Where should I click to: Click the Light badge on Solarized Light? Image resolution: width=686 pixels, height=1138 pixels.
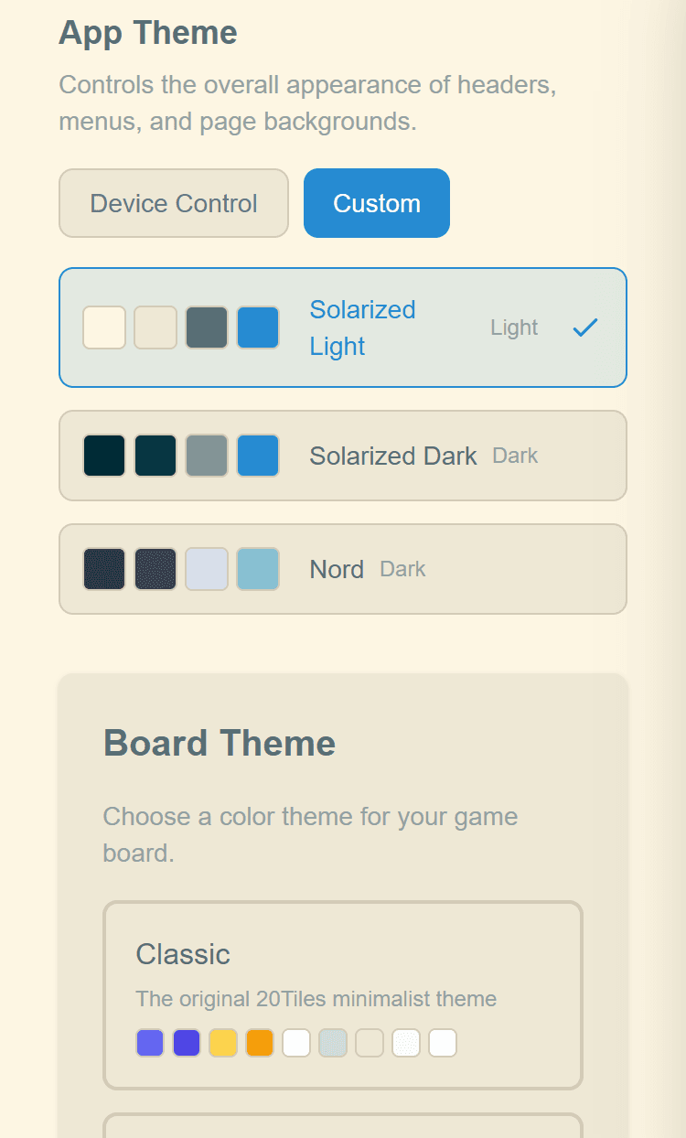point(514,327)
